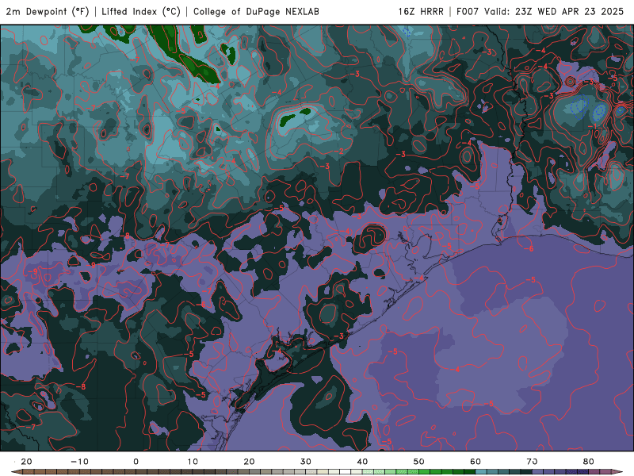Click the '-1' lifted index contour label
This screenshot has width=634, height=476.
click(592, 127)
